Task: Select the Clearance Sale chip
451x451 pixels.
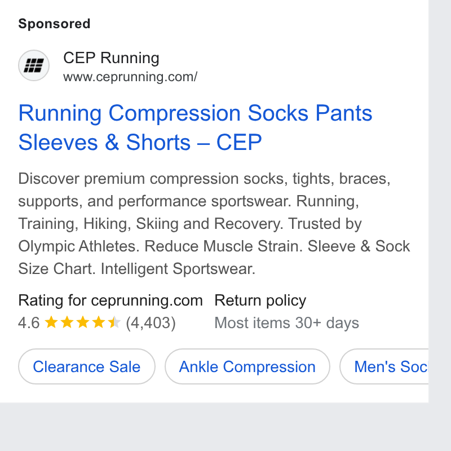Action: 87,366
